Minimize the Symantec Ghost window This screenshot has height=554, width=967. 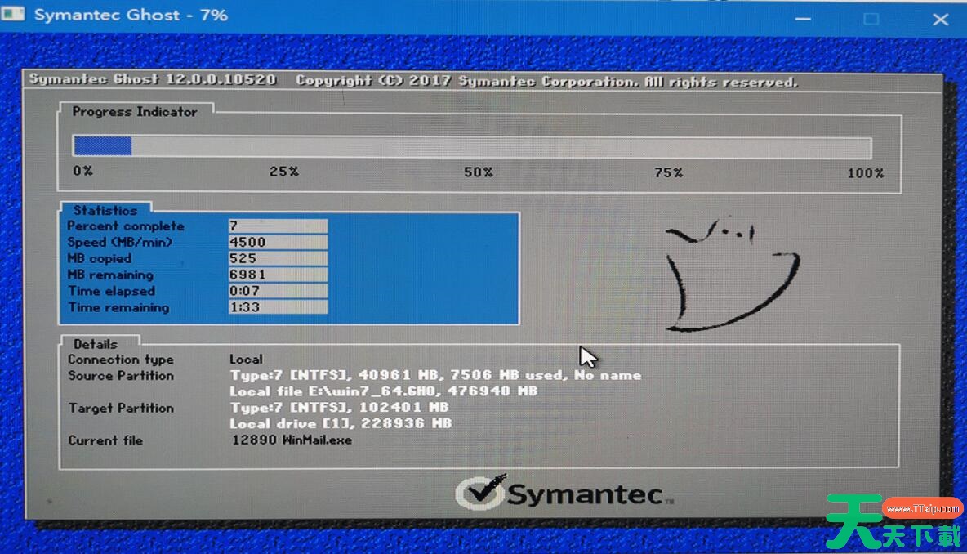click(x=802, y=19)
